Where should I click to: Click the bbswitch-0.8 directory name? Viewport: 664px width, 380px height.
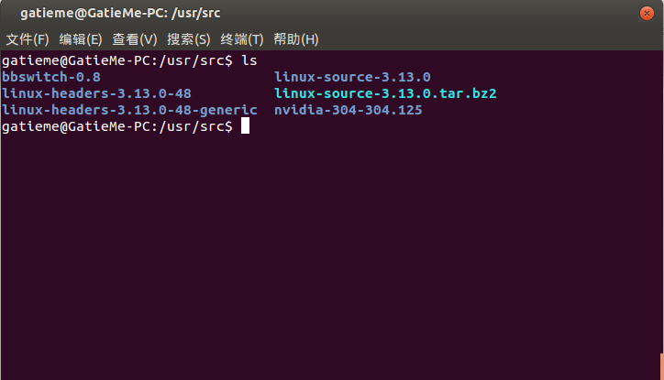click(x=51, y=77)
